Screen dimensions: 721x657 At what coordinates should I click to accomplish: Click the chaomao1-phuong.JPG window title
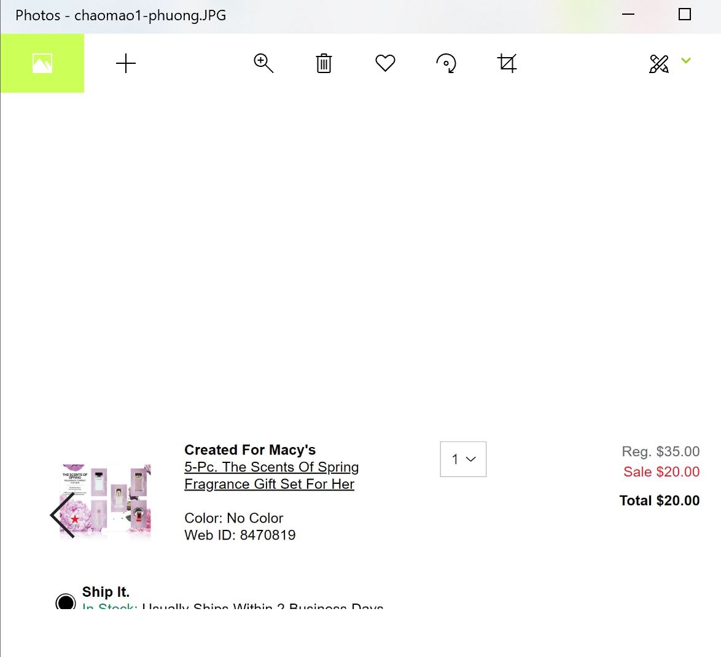(121, 15)
